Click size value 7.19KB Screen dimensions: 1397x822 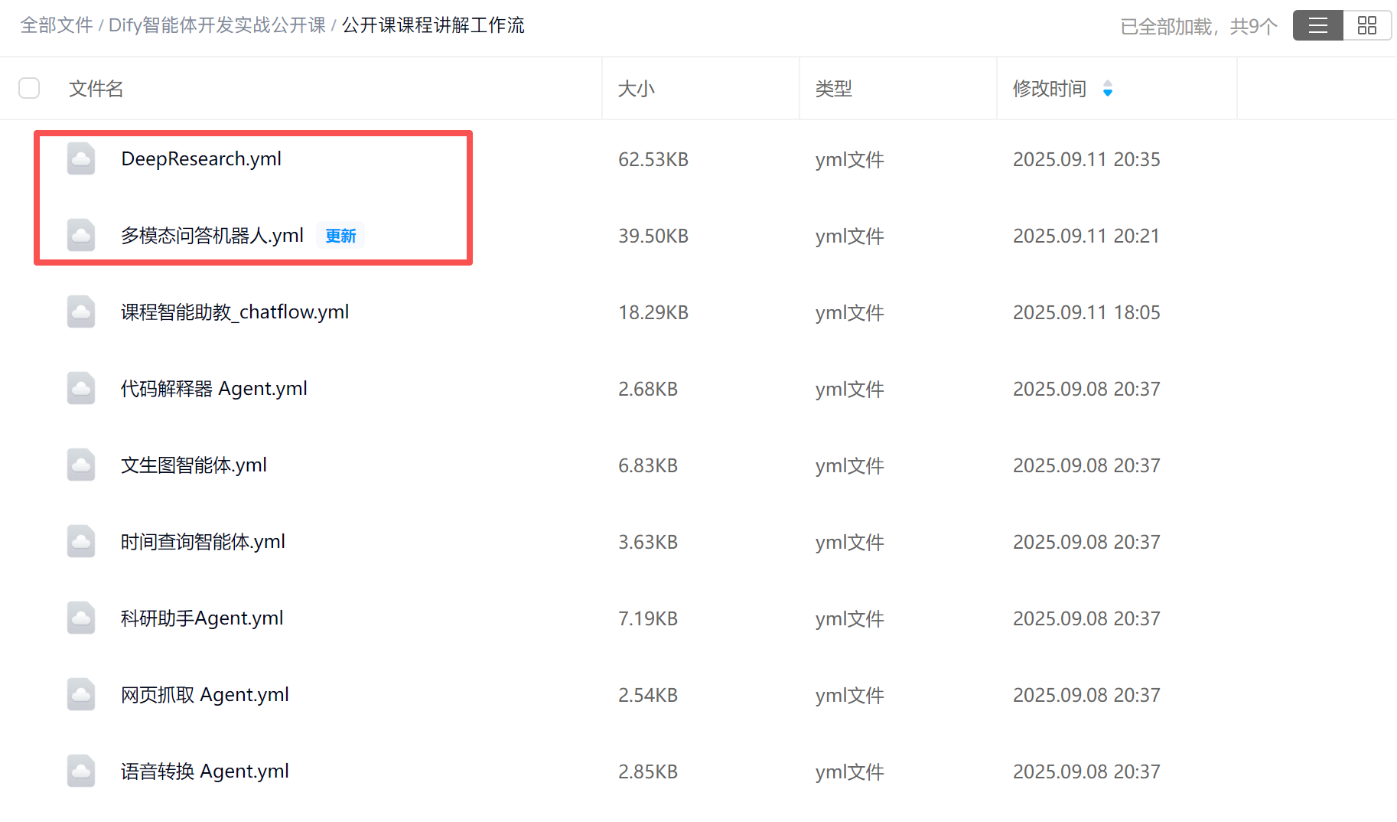[x=648, y=618]
